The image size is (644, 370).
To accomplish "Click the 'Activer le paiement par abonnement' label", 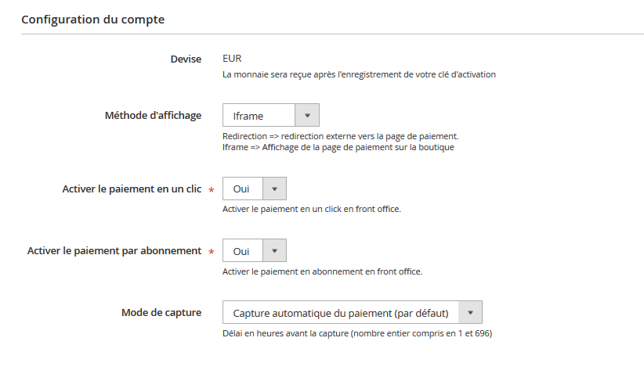I will (x=114, y=251).
